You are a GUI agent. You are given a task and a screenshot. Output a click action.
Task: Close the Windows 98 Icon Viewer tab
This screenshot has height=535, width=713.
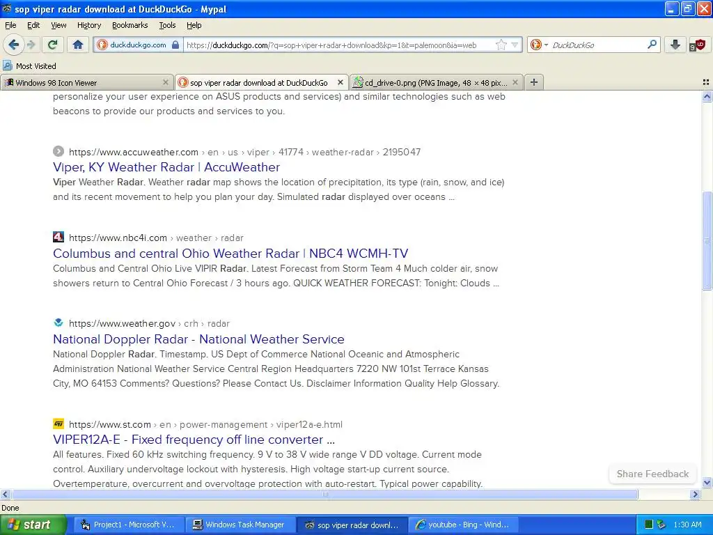pos(166,82)
